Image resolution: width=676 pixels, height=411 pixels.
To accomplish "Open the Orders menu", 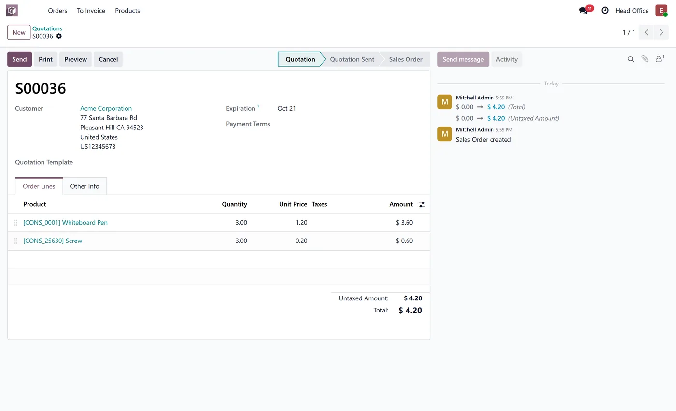I will point(57,10).
